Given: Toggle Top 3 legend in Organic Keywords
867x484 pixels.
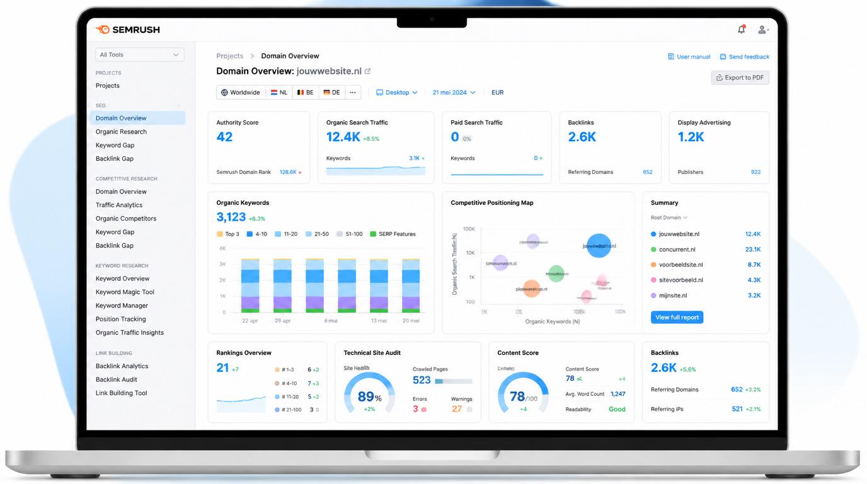Looking at the screenshot, I should click(x=228, y=234).
